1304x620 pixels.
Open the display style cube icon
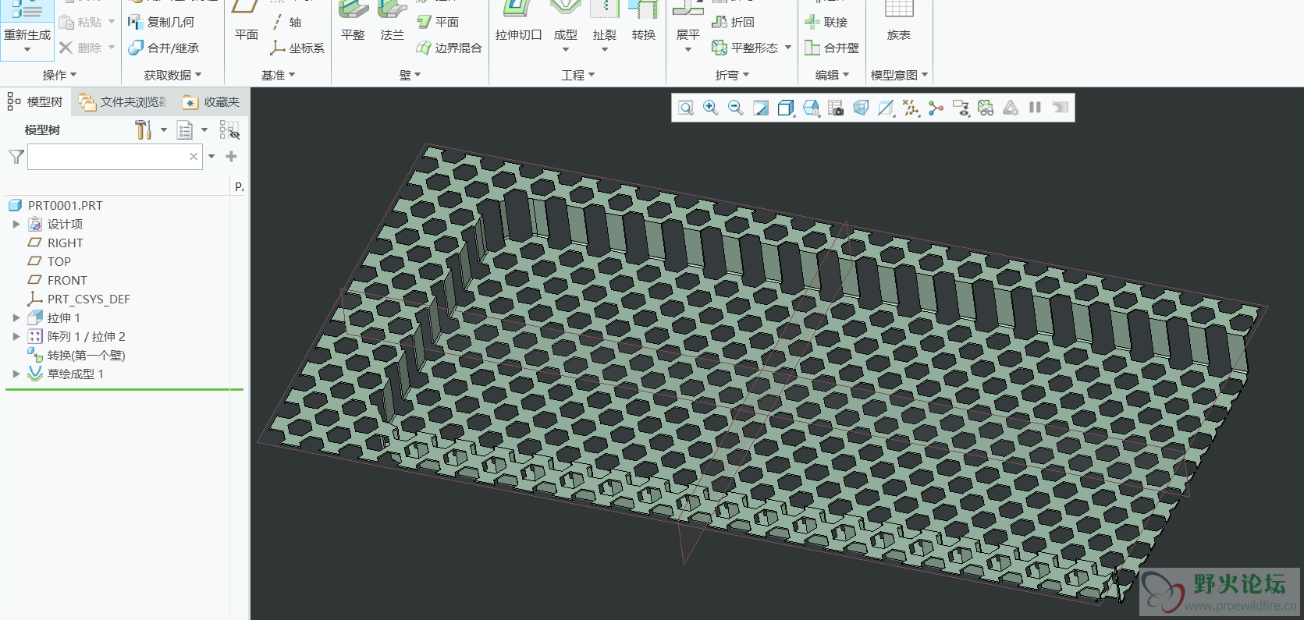pyautogui.click(x=786, y=108)
